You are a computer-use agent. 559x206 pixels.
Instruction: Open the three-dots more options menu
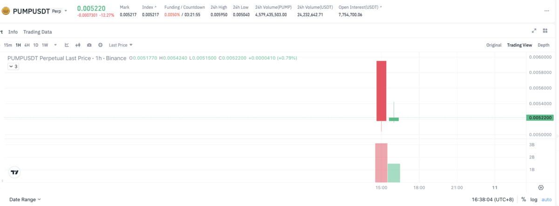click(x=546, y=10)
